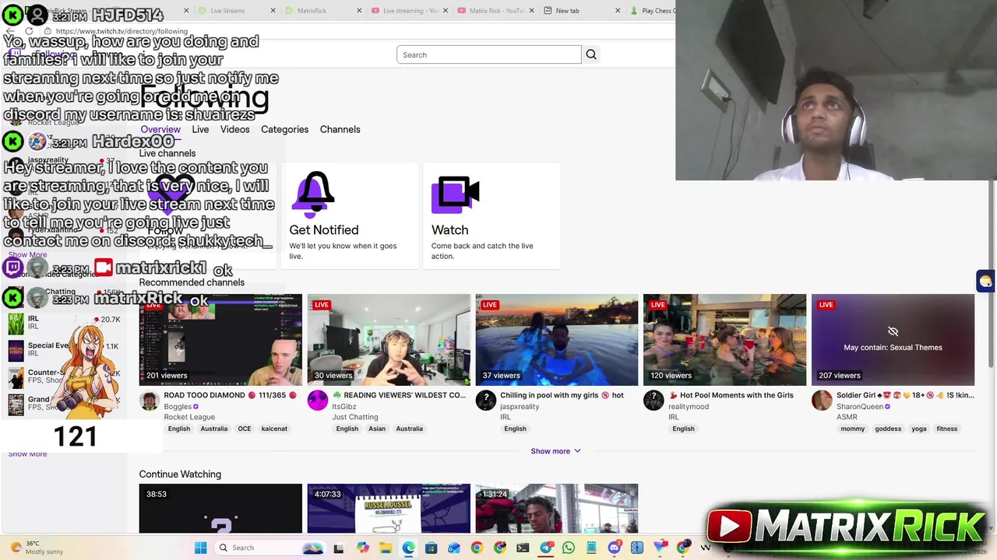Switch to the Live tab under Following
The height and width of the screenshot is (560, 997).
200,129
